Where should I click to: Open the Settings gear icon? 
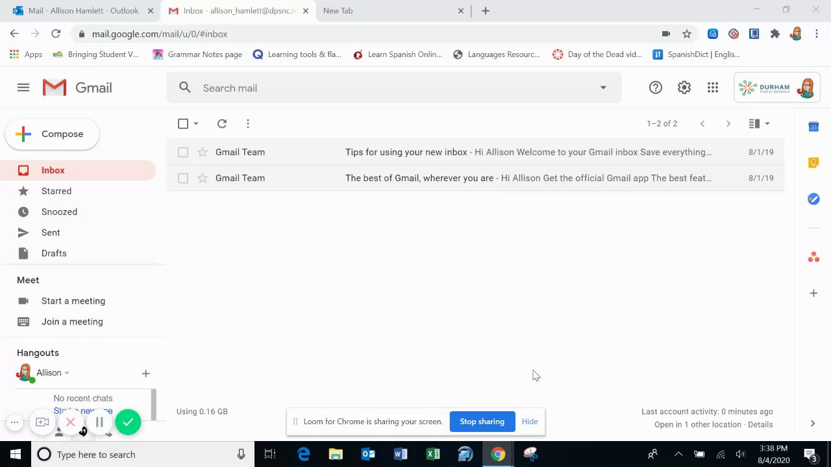[684, 88]
